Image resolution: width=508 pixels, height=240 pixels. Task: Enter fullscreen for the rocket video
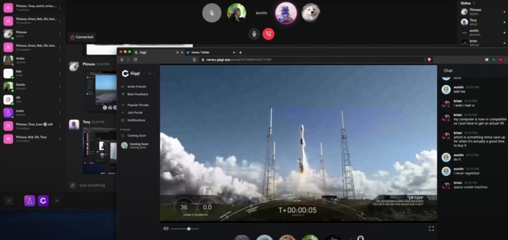[x=431, y=229]
